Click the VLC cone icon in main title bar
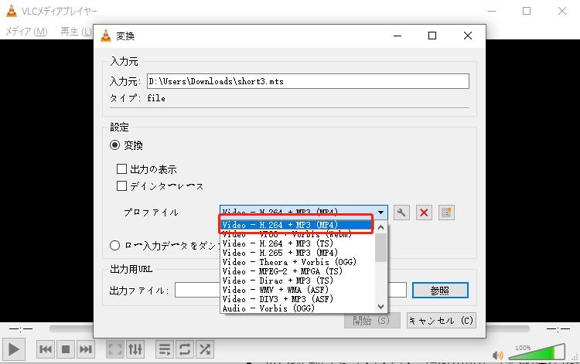This screenshot has height=364, width=580. click(x=12, y=11)
